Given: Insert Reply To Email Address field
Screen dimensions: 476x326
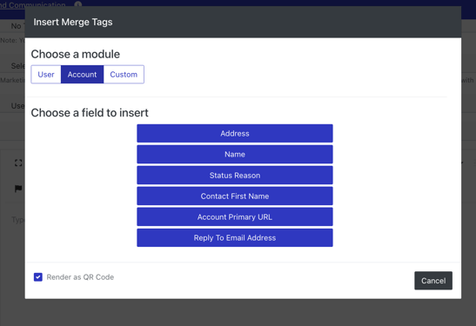Looking at the screenshot, I should click(x=235, y=237).
